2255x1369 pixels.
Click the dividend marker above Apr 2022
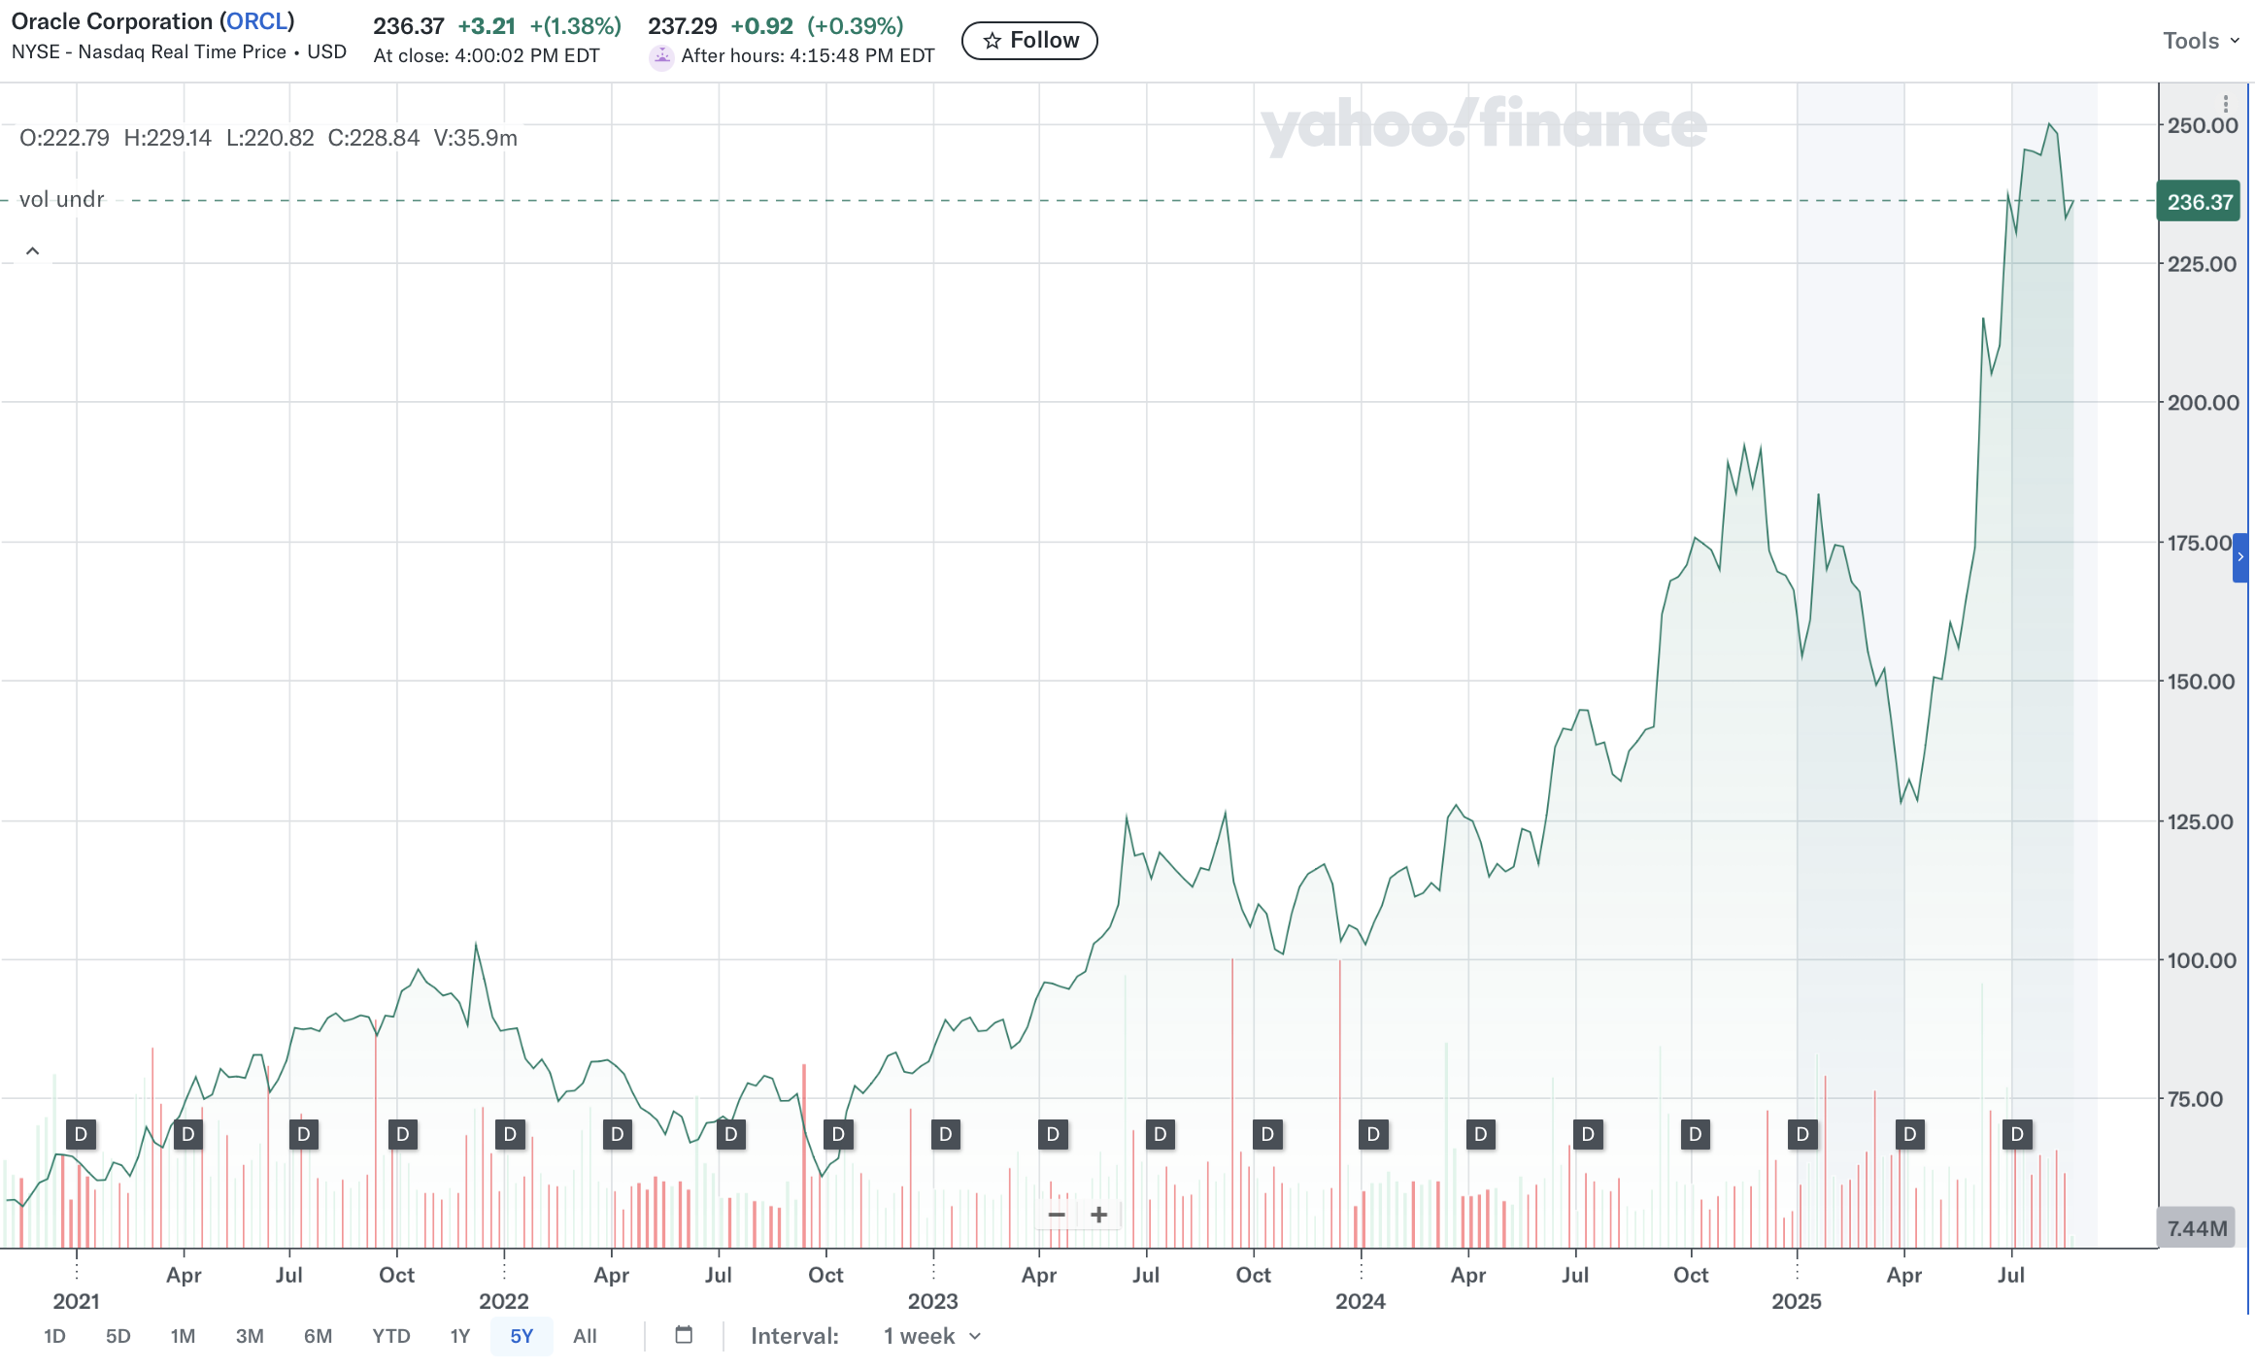point(618,1134)
